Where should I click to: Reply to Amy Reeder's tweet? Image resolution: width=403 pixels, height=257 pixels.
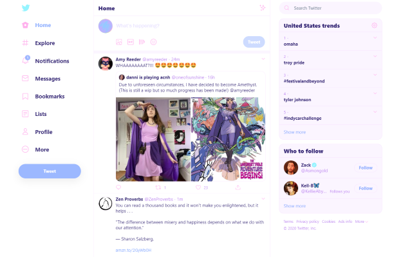118,187
